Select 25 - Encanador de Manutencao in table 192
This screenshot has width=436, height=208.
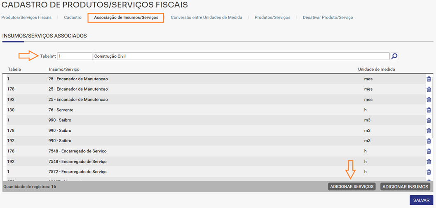78,100
